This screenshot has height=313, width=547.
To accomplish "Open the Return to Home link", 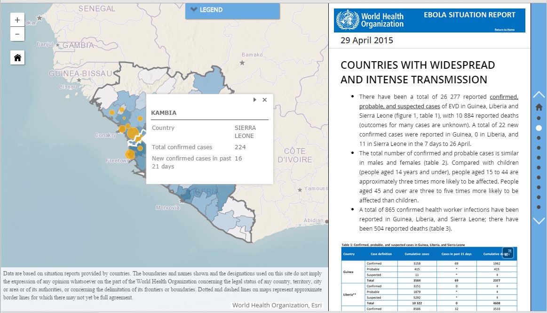I will tap(504, 30).
